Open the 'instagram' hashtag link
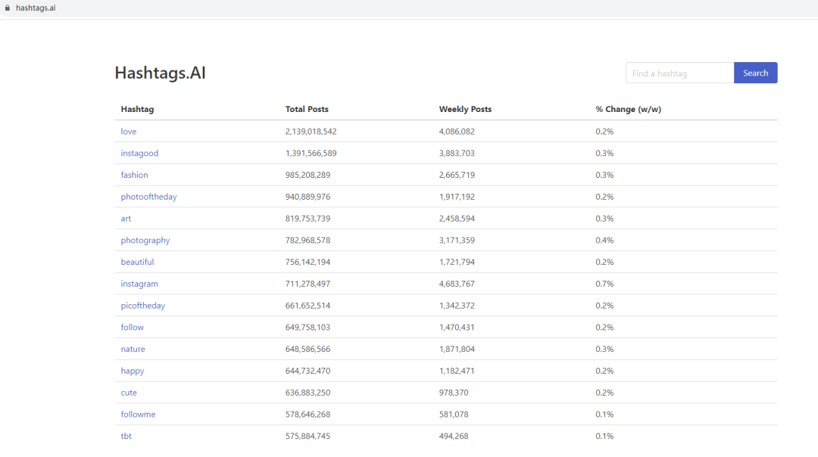This screenshot has height=457, width=818. [139, 284]
